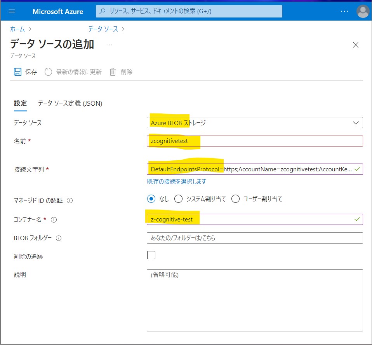This screenshot has height=345, width=372.
Task: Focus the Azure resource search box
Action: click(x=189, y=11)
